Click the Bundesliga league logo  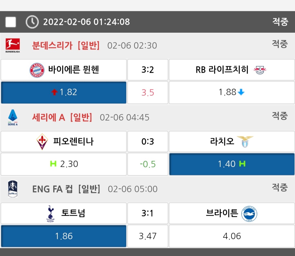pos(13,45)
